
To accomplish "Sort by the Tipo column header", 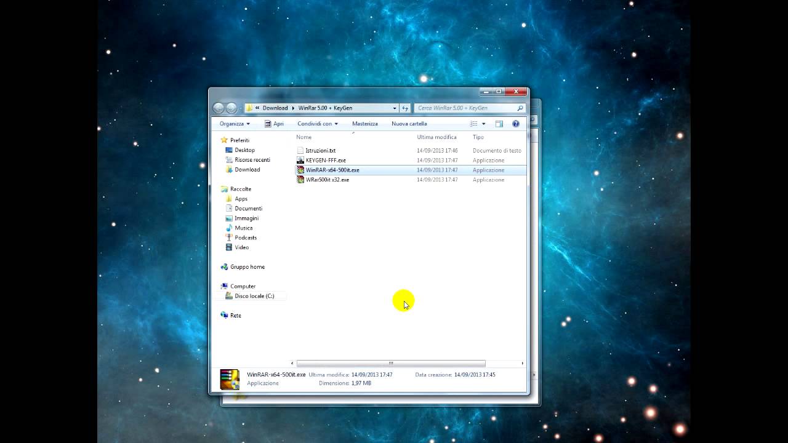I will pos(478,137).
